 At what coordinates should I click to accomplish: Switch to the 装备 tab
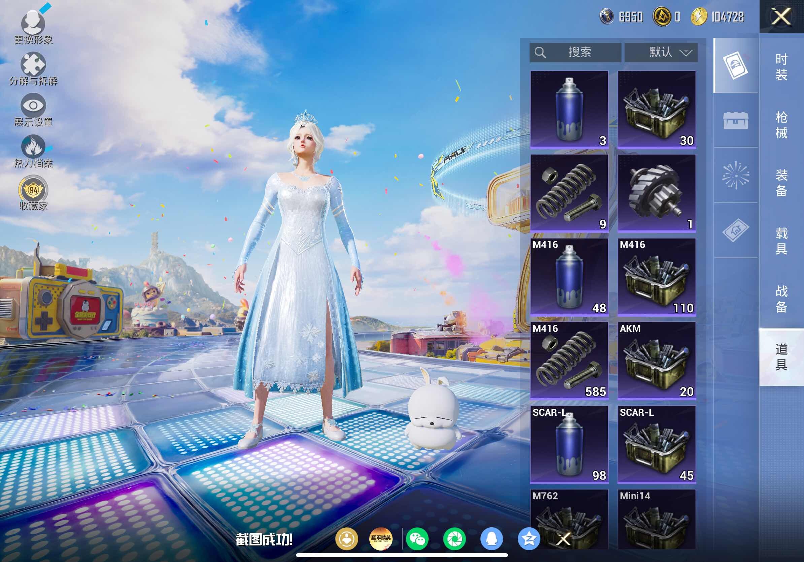coord(781,183)
